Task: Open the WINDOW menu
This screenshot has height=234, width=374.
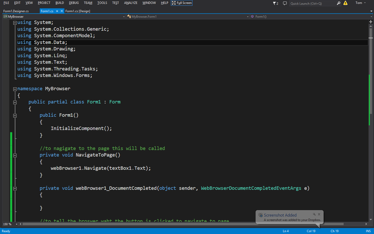Action: pos(149,3)
